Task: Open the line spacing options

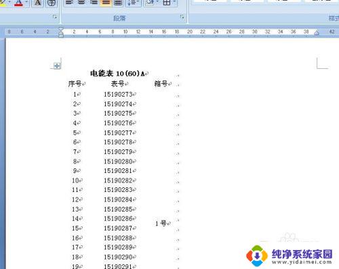Action: [133, 3]
